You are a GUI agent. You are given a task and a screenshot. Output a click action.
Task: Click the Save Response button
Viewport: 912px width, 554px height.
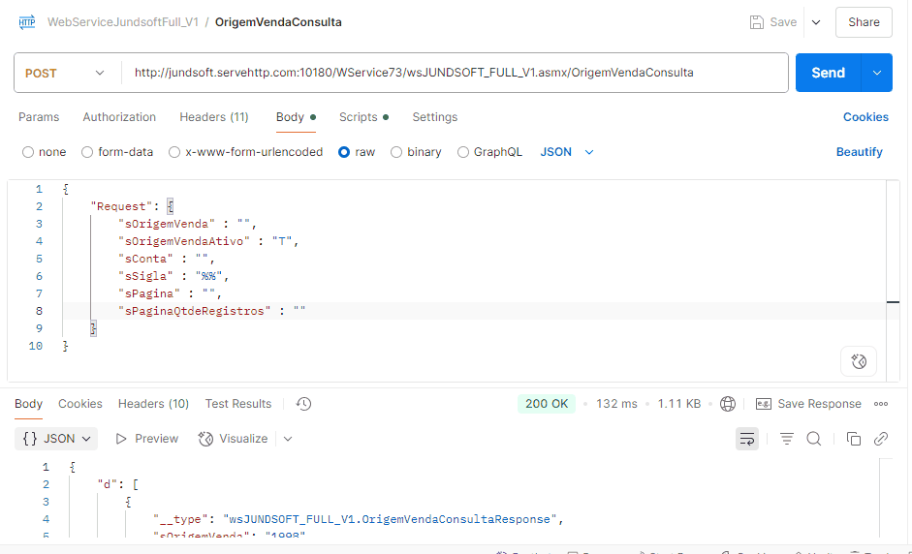tap(808, 404)
